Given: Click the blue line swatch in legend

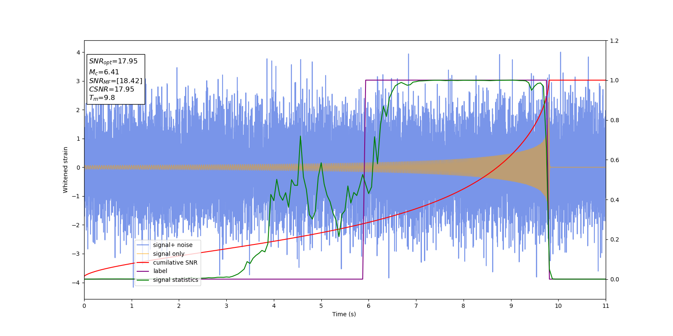Looking at the screenshot, I should point(143,245).
